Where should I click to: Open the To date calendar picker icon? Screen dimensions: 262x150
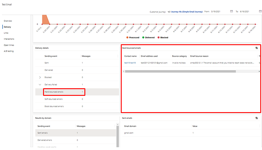(260, 11)
